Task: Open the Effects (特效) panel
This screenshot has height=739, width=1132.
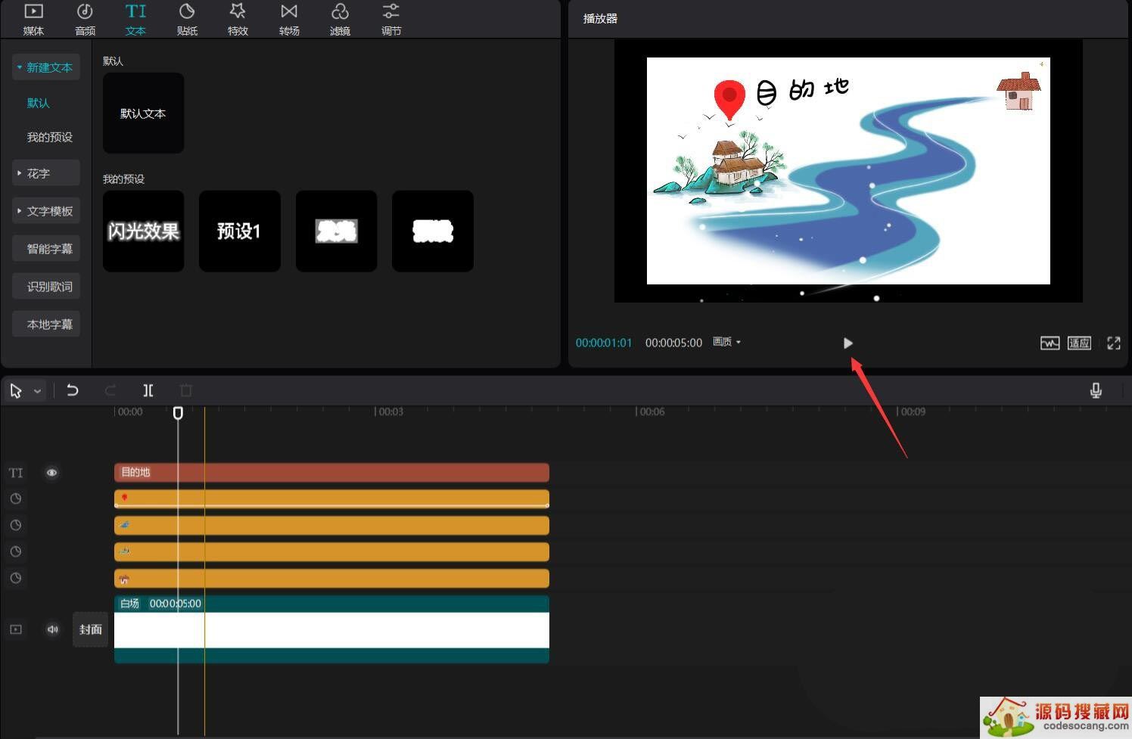Action: point(238,20)
